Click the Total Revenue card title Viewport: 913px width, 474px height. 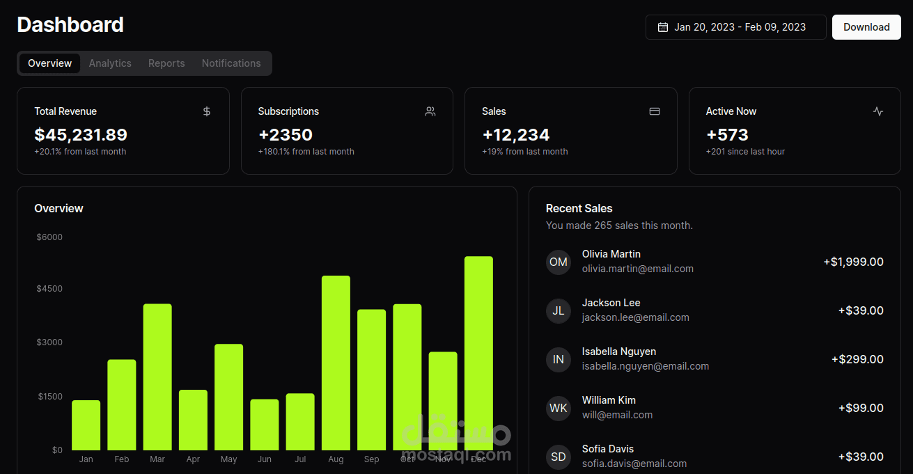click(65, 111)
